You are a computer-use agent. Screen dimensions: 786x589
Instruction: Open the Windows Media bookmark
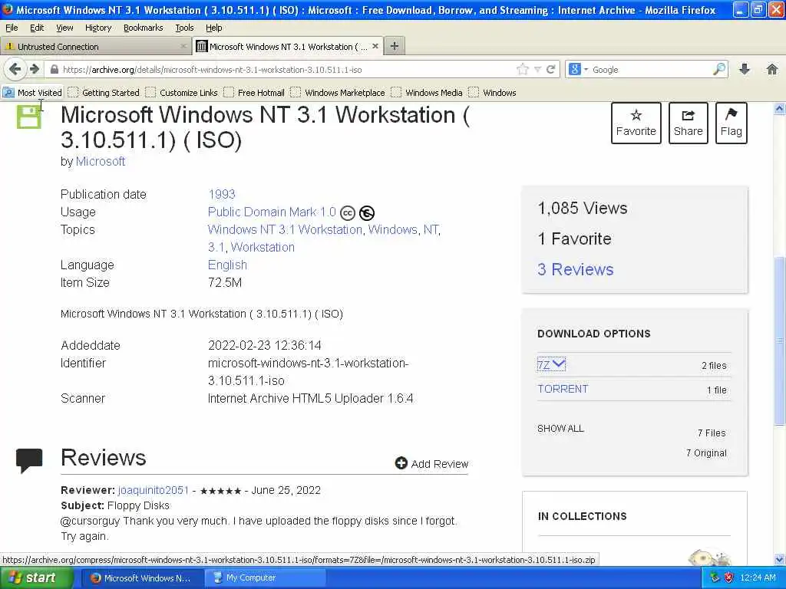coord(427,93)
